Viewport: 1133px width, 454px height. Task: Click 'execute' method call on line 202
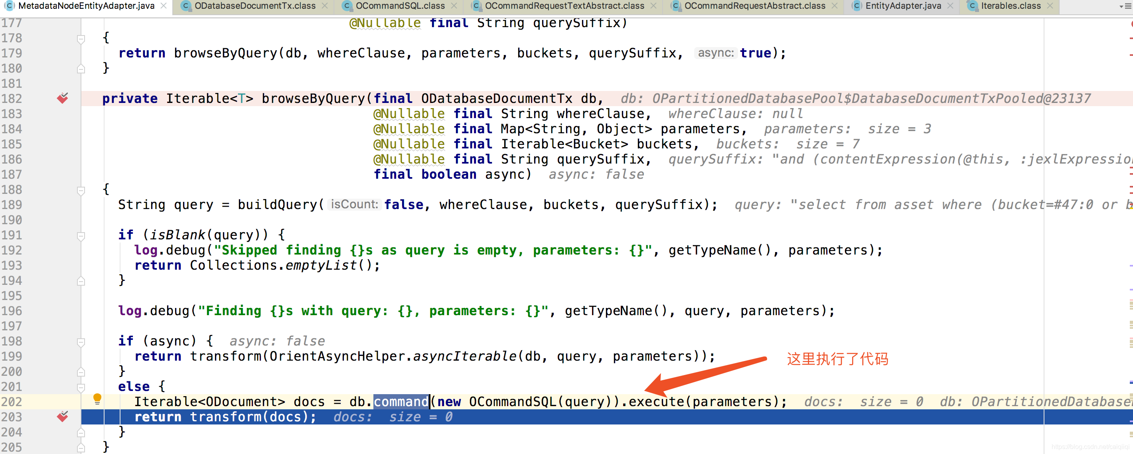[x=656, y=402]
